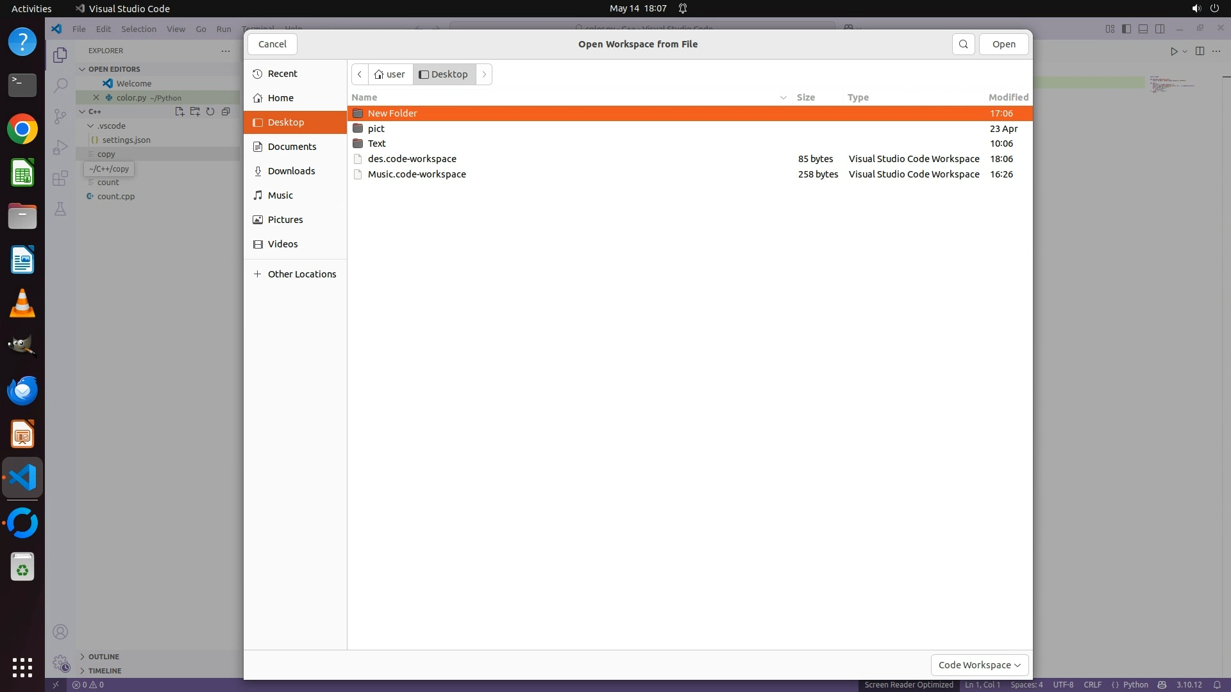Viewport: 1231px width, 692px height.
Task: Sort files by Name column header
Action: coord(364,97)
